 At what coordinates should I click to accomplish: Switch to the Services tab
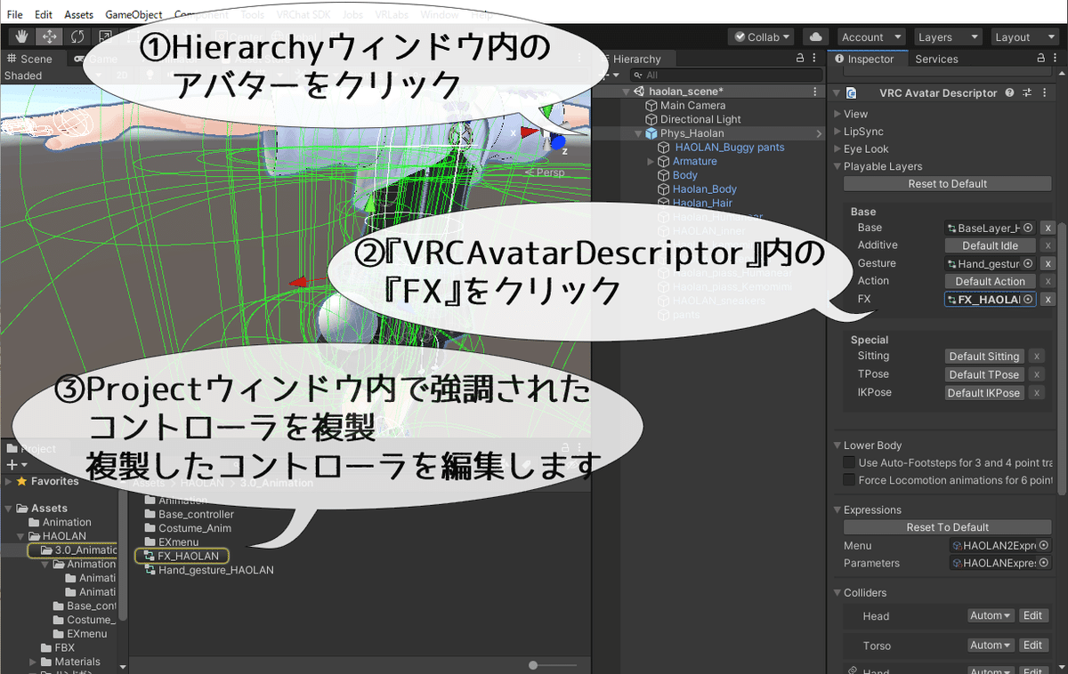click(936, 59)
